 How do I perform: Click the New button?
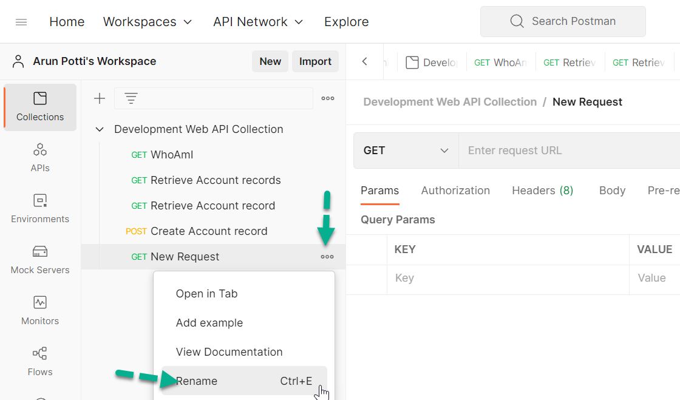[270, 61]
